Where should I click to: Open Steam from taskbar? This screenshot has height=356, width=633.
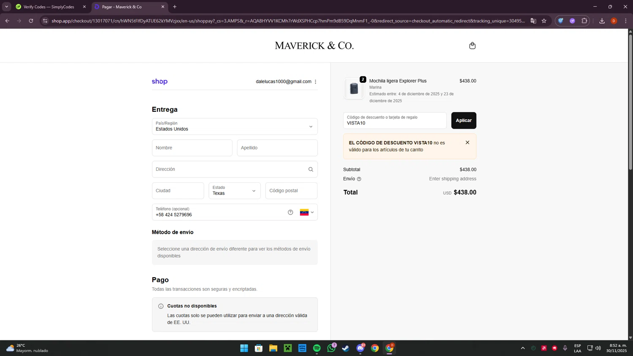pyautogui.click(x=346, y=348)
